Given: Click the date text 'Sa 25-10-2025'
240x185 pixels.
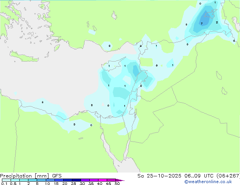Looking at the screenshot, I should click(159, 176).
